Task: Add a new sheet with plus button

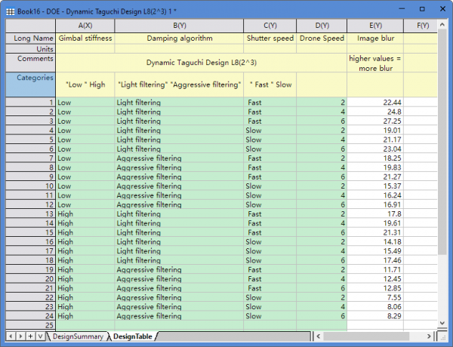Action: click(x=30, y=336)
